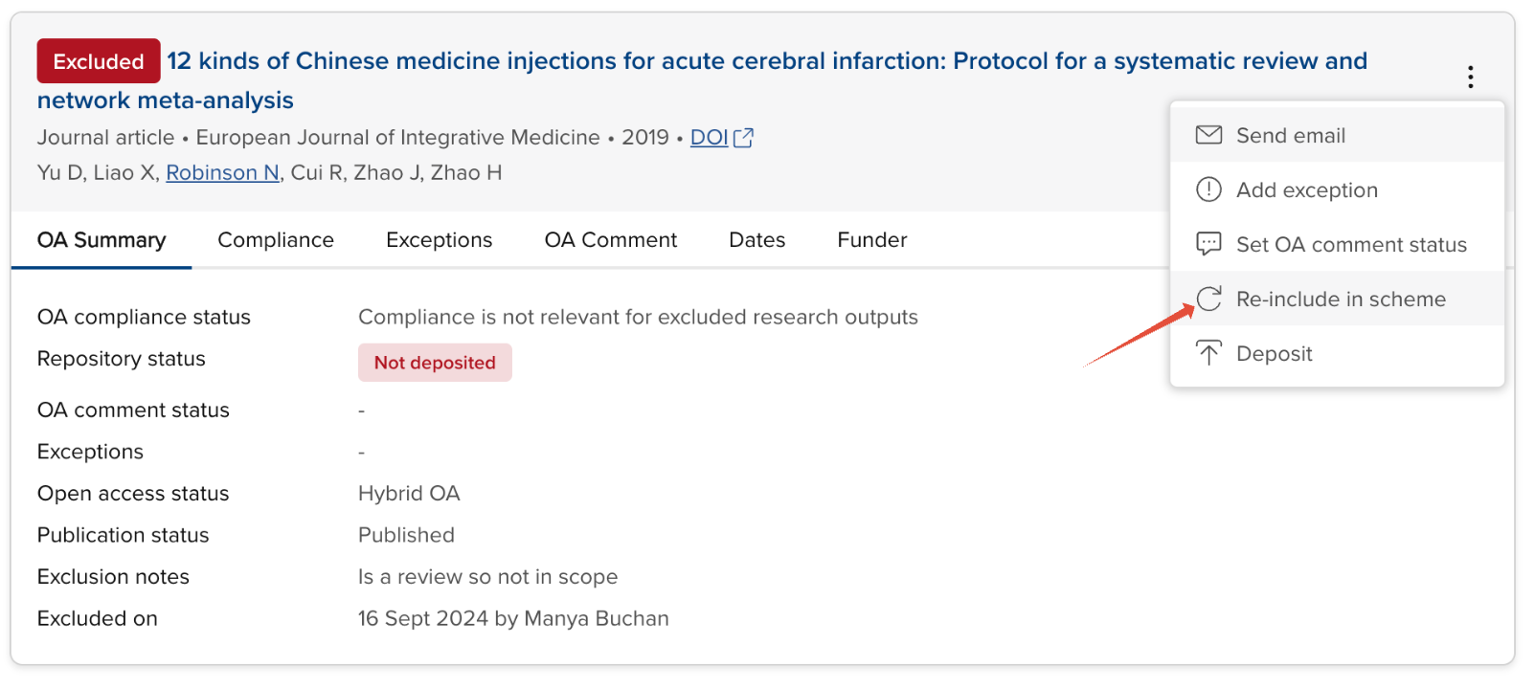This screenshot has width=1535, height=688.
Task: Click the envelope icon beside Send email
Action: pos(1208,135)
